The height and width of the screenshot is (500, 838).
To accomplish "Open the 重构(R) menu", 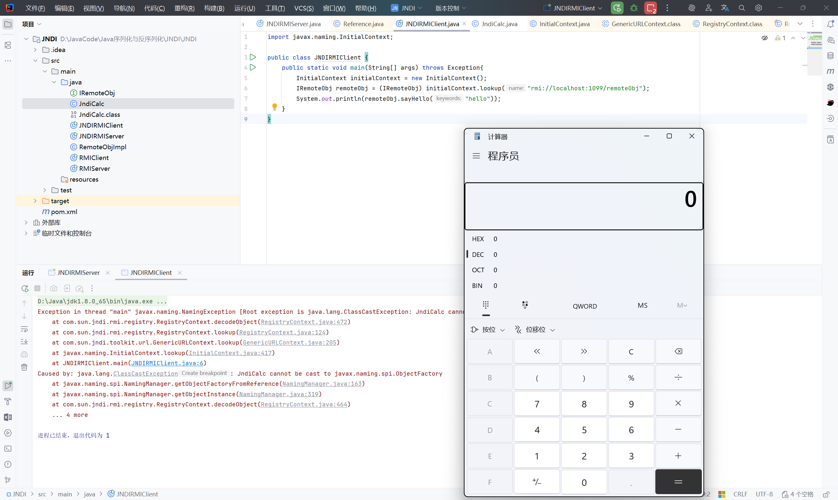I will pos(184,8).
